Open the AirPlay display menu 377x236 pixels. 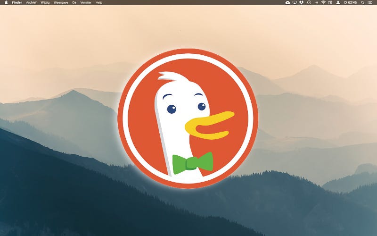pos(295,2)
